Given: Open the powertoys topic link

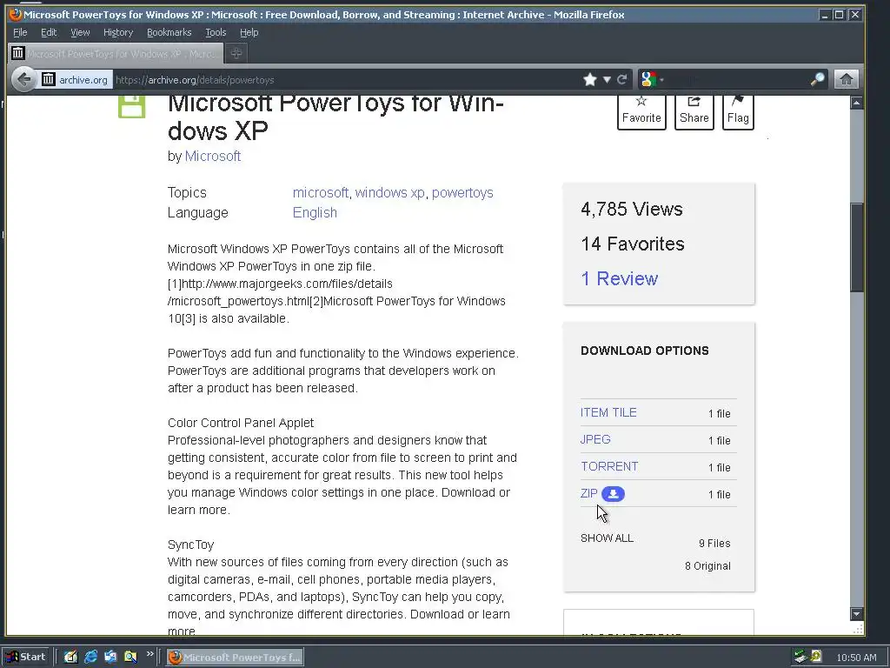Looking at the screenshot, I should tap(462, 192).
